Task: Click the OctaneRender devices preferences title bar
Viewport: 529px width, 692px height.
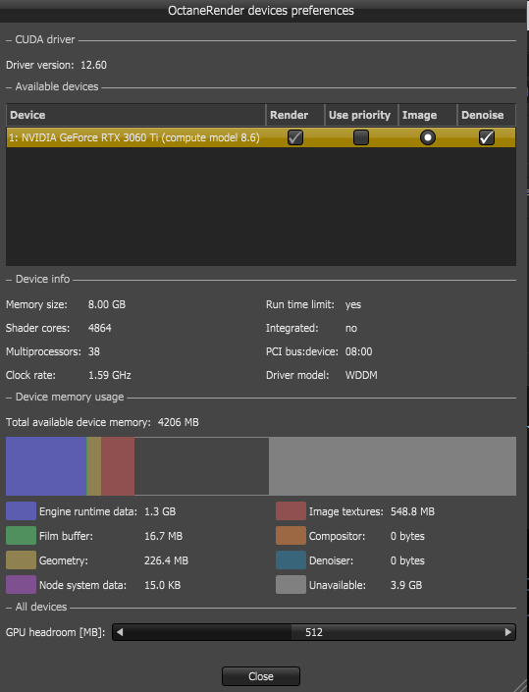Action: point(261,11)
